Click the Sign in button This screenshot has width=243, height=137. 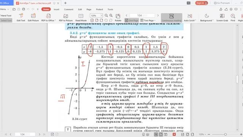click(x=202, y=3)
